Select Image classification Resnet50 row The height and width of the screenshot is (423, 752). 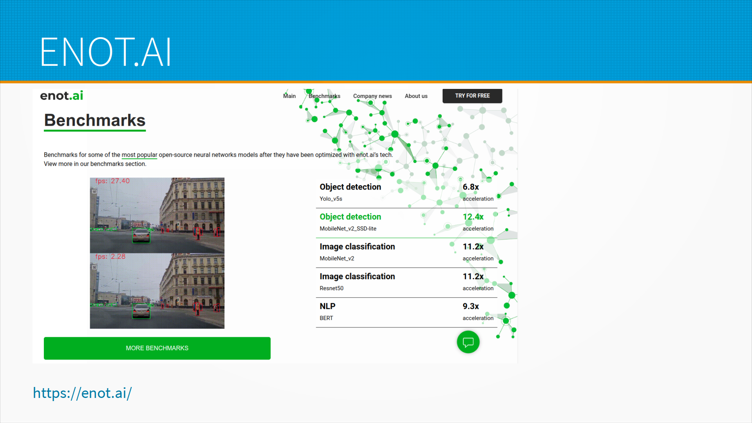click(406, 282)
